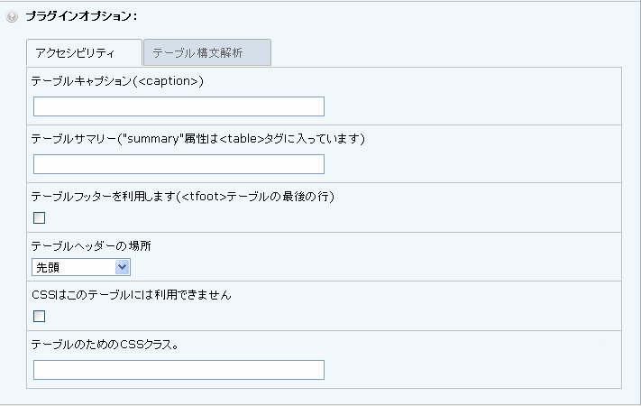The height and width of the screenshot is (406, 641).
Task: Click the help icon beside プラグインオプション
Action: [x=12, y=16]
